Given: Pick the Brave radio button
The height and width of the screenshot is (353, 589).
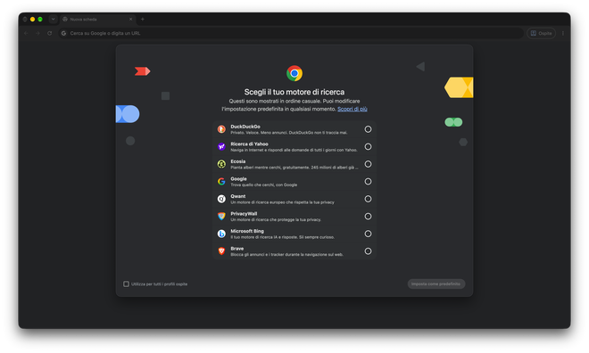Looking at the screenshot, I should coord(368,251).
